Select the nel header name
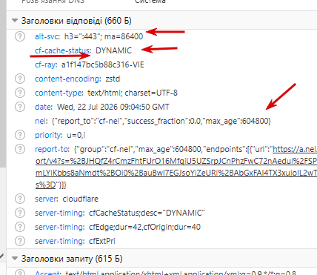Viewport: 317px width, 275px height. point(41,121)
